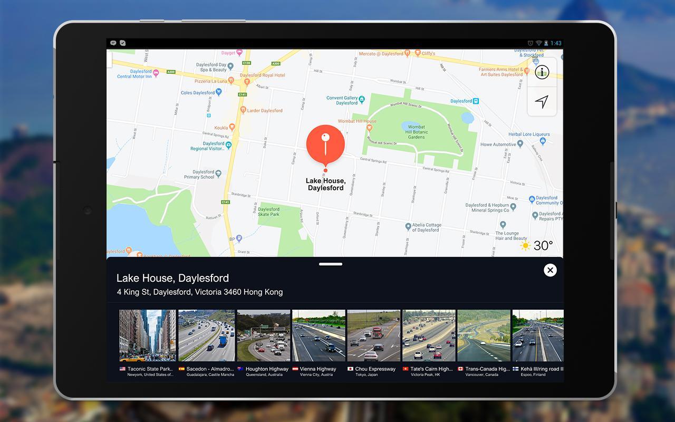Tap the BP fuel station marker

(239, 238)
